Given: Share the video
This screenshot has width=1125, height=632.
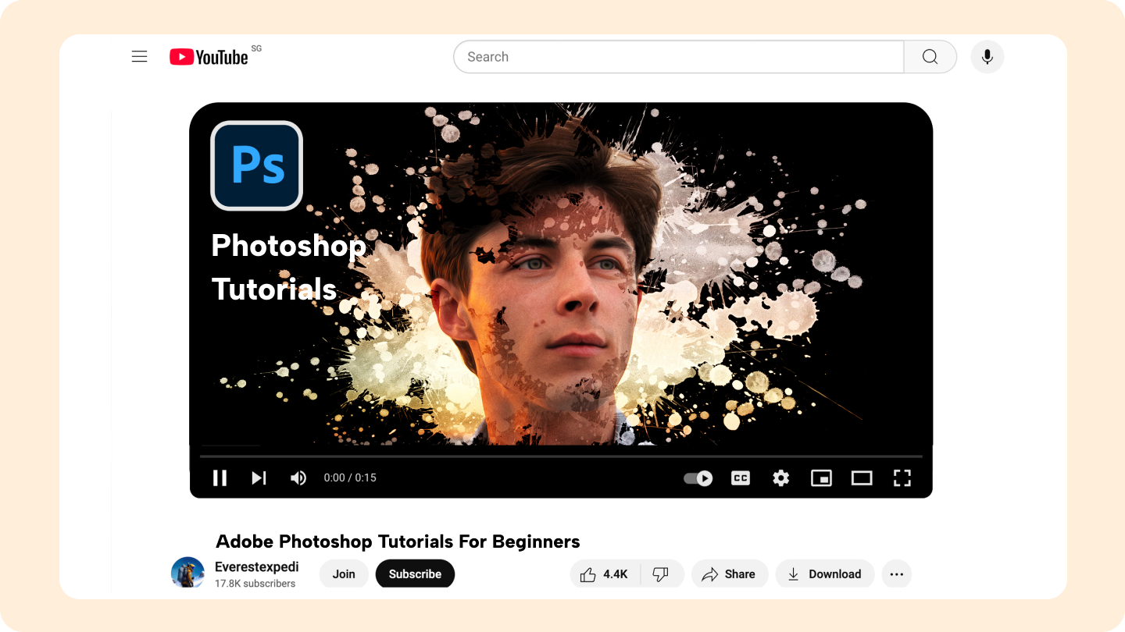Looking at the screenshot, I should 730,573.
